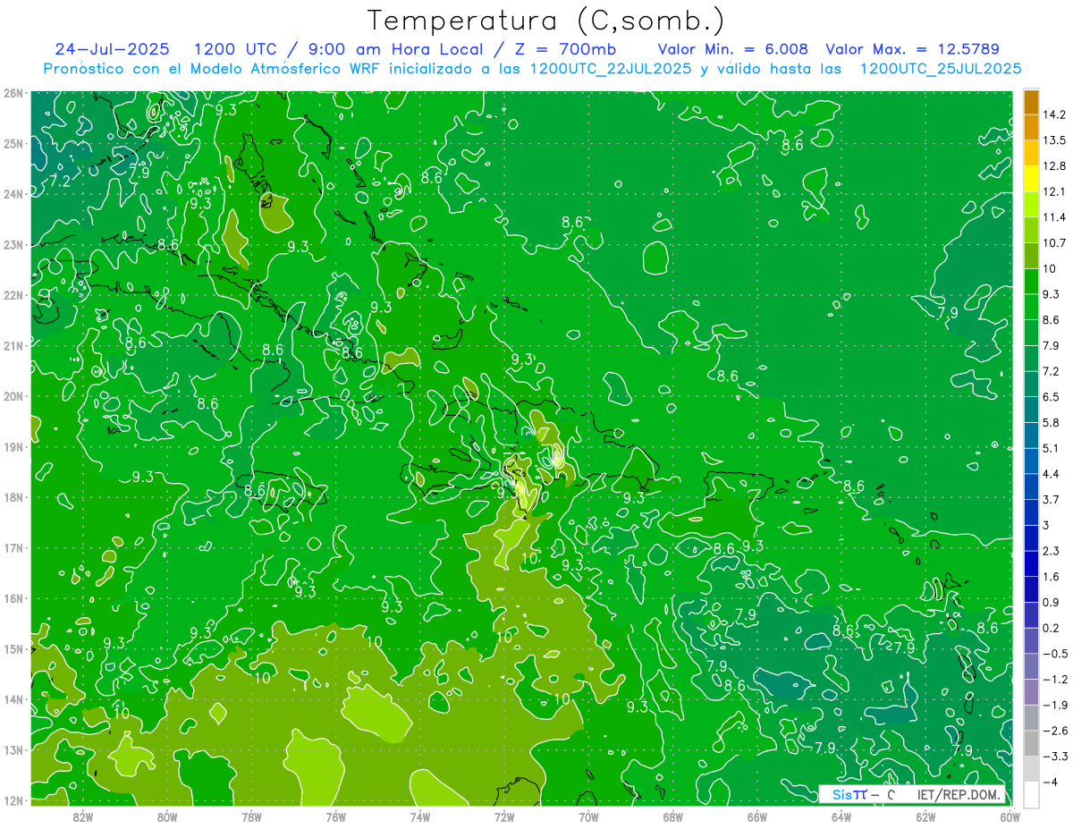Select valid-until time "1200UTC_25JUL2025"
The width and height of the screenshot is (1073, 829).
pyautogui.click(x=941, y=69)
